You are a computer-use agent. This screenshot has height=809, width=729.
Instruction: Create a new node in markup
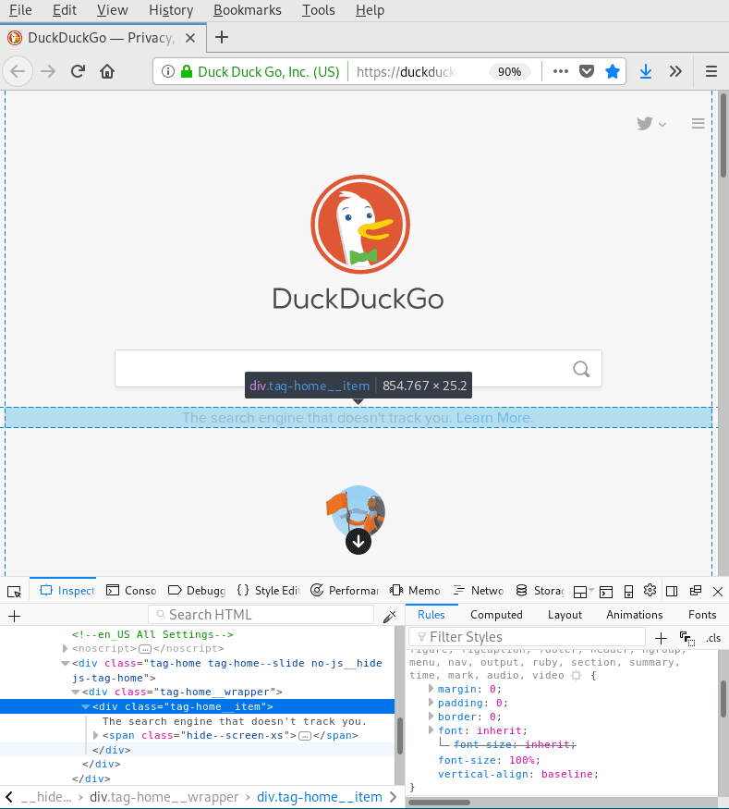[x=15, y=616]
